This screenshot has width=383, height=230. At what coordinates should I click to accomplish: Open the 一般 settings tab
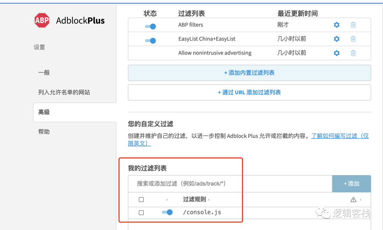click(44, 73)
